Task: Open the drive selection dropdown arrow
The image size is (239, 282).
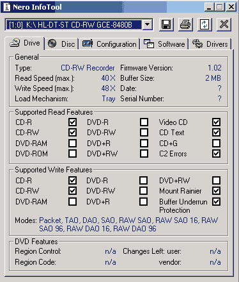Action: click(x=147, y=25)
